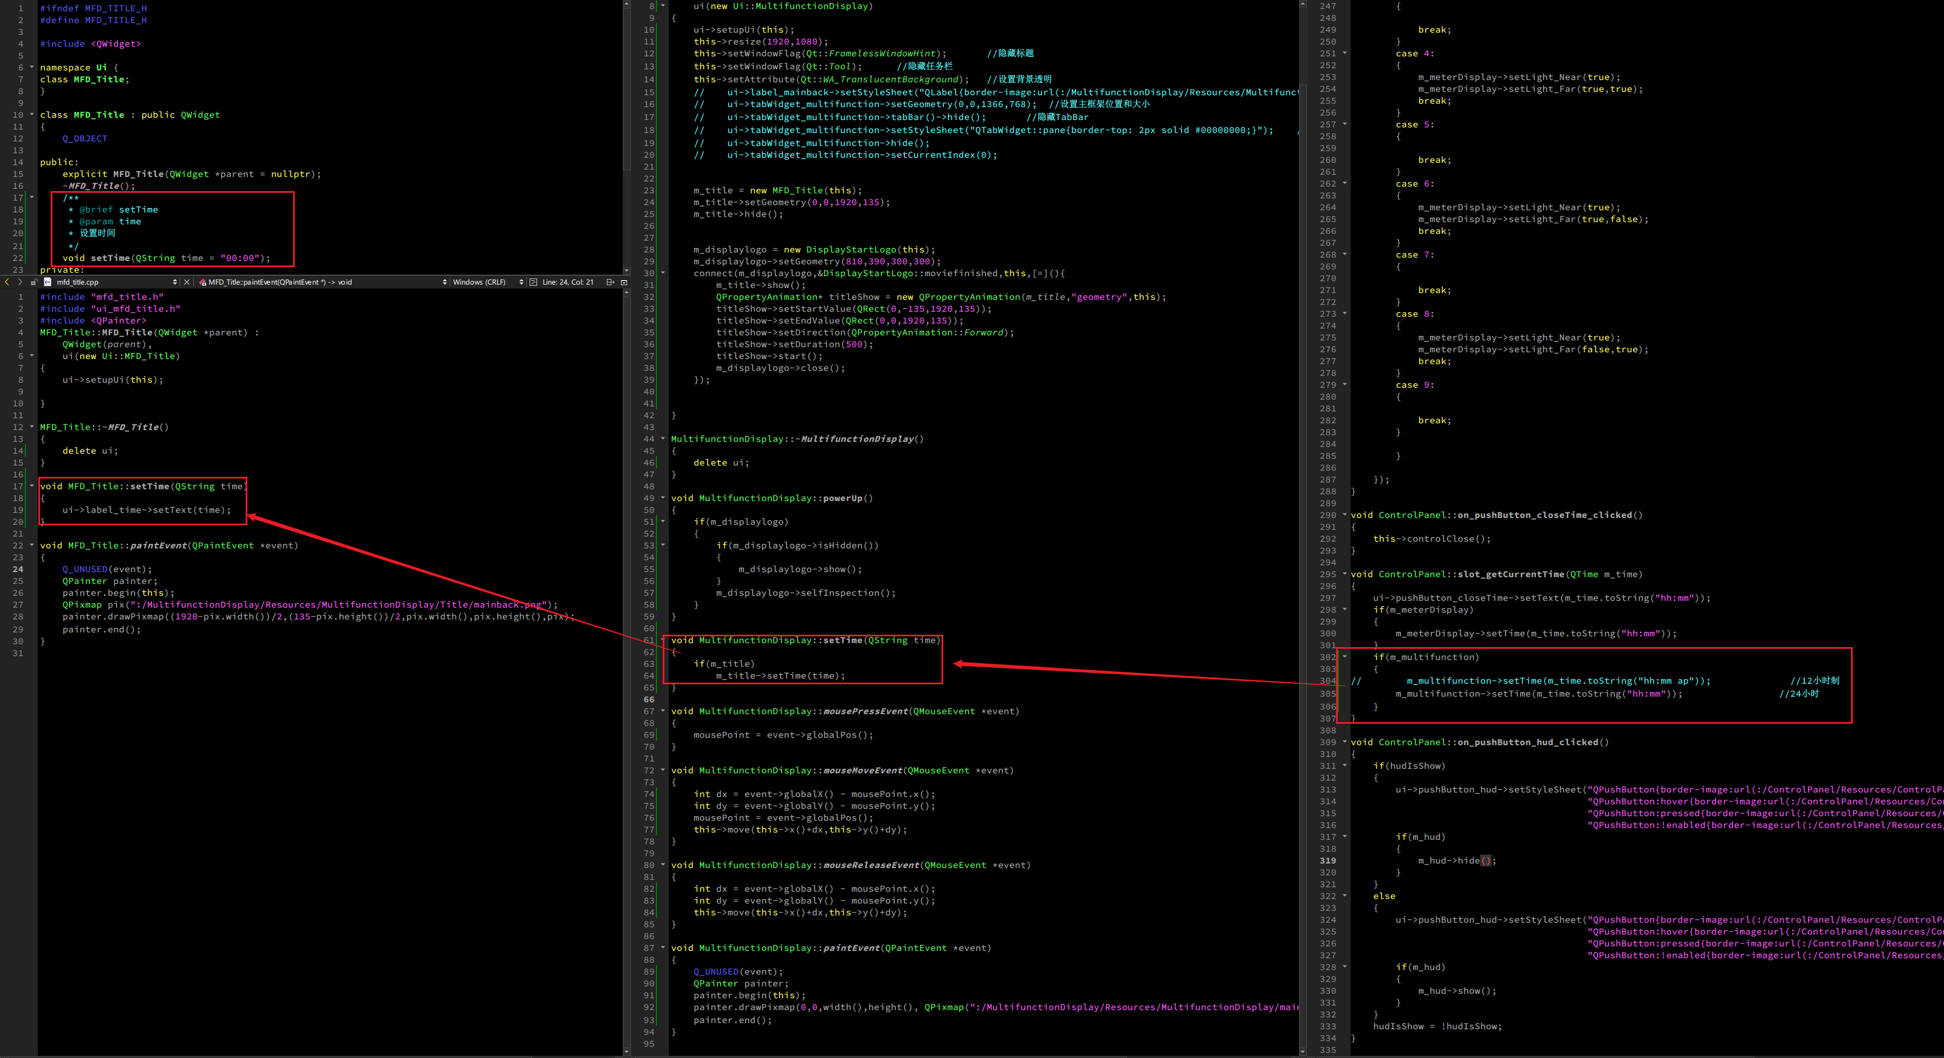
Task: Click the MultifunctionDisplay::setTime function name text
Action: pos(842,640)
